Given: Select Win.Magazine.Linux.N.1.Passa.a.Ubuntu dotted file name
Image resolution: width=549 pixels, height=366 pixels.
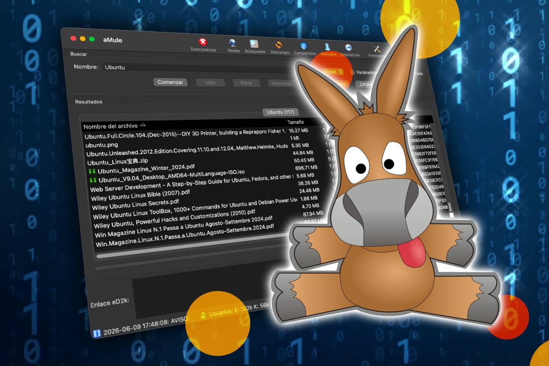Looking at the screenshot, I should pyautogui.click(x=185, y=235).
